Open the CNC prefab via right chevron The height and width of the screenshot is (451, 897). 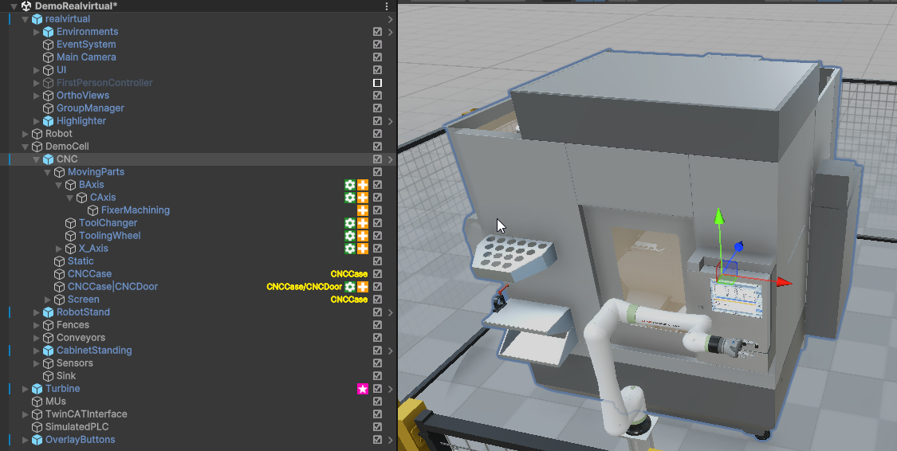pyautogui.click(x=390, y=159)
